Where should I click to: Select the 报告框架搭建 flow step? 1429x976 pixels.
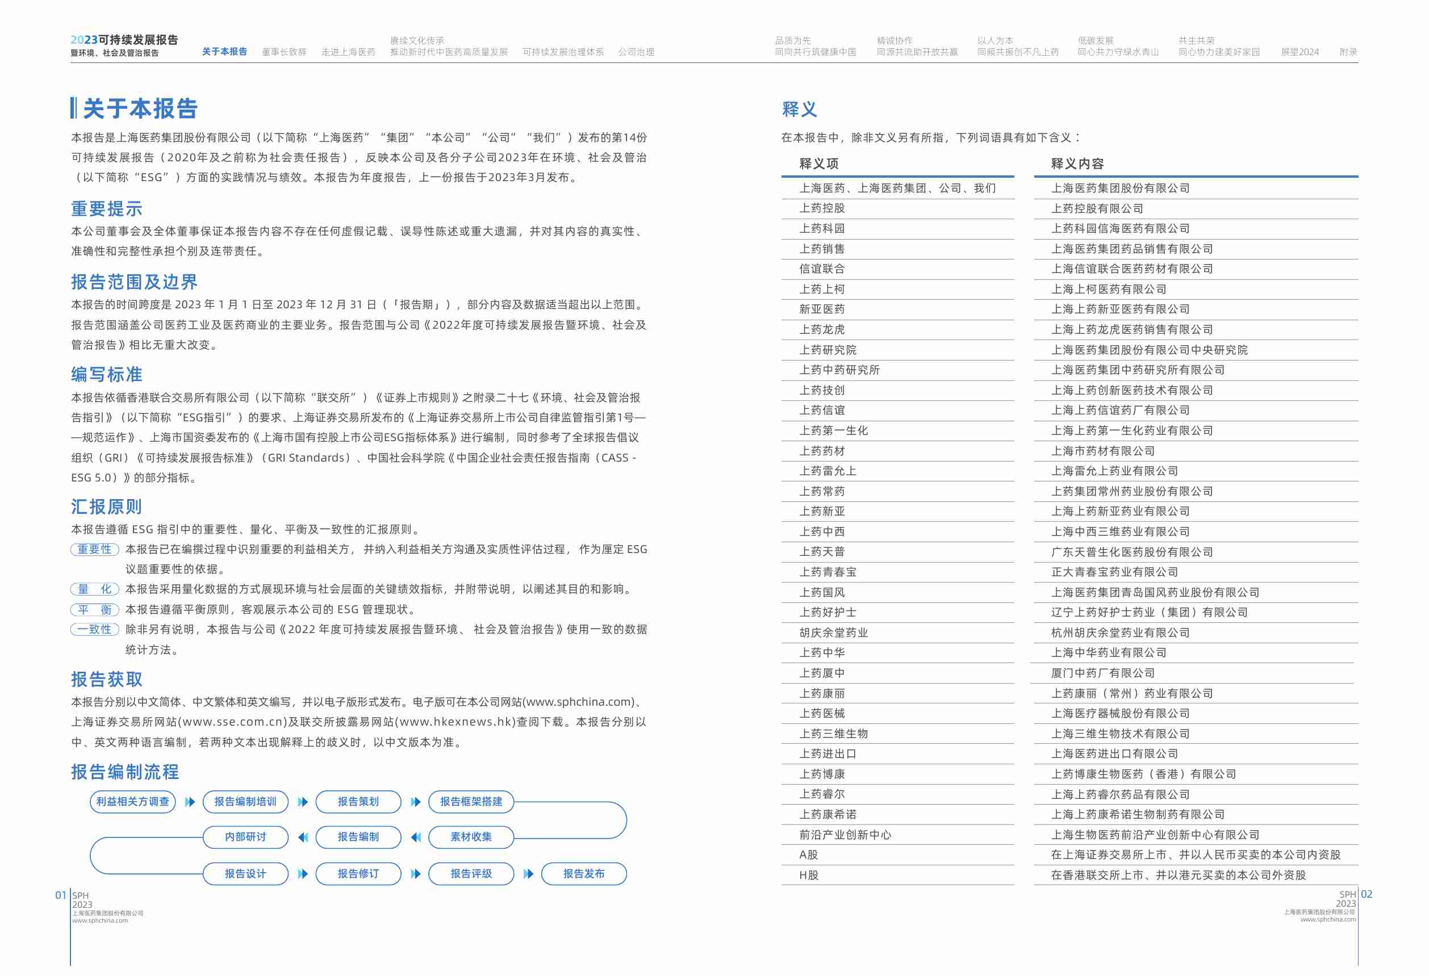[471, 802]
